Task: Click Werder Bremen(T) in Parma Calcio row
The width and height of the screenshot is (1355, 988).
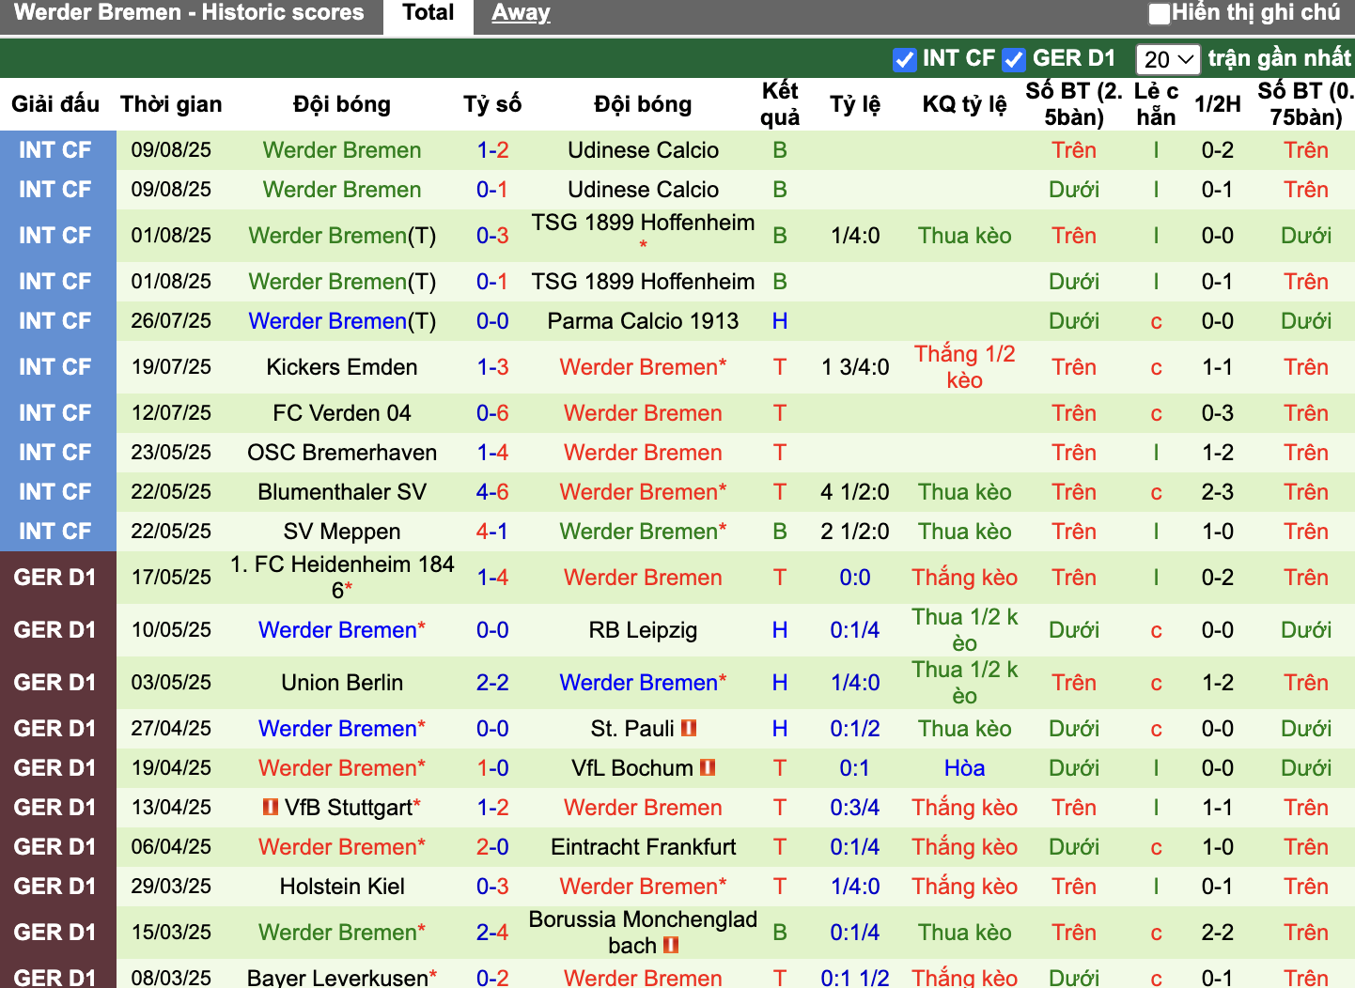Action: 342,321
